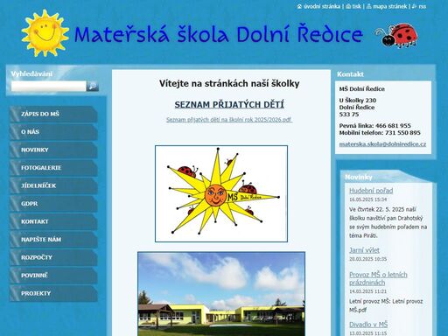The image size is (448, 336).
Task: Open the Jarní výlet news link
Action: [364, 250]
